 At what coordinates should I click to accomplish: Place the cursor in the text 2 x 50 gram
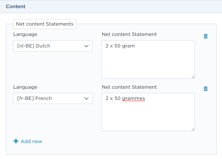120,46
